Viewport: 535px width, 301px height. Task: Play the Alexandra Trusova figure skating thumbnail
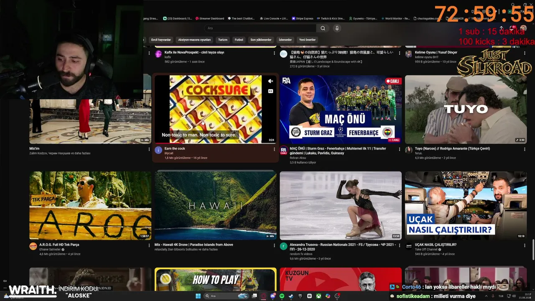[341, 205]
